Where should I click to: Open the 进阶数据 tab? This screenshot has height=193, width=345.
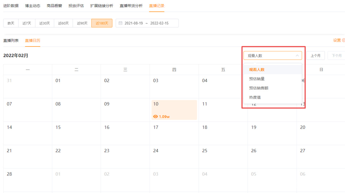pyautogui.click(x=11, y=6)
